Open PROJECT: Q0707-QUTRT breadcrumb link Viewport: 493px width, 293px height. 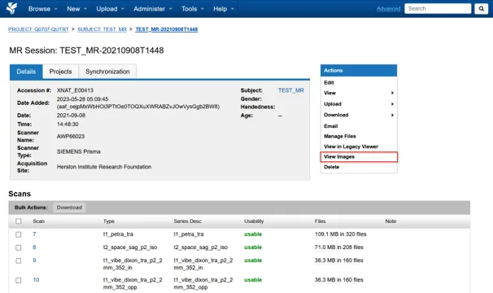coord(38,29)
